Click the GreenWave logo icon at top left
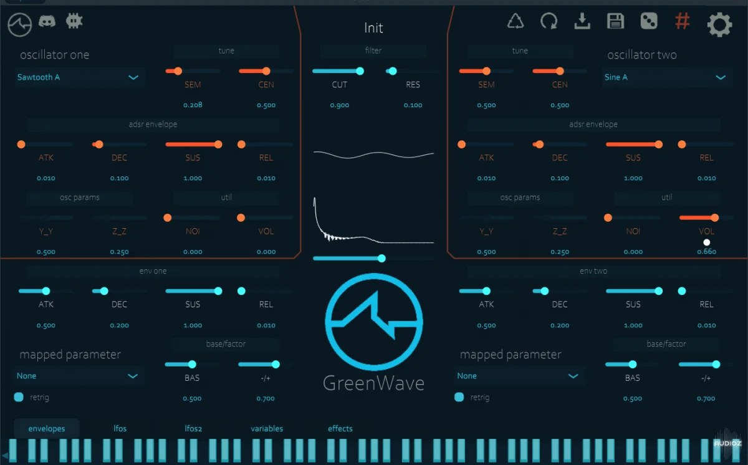This screenshot has height=465, width=748. 20,24
